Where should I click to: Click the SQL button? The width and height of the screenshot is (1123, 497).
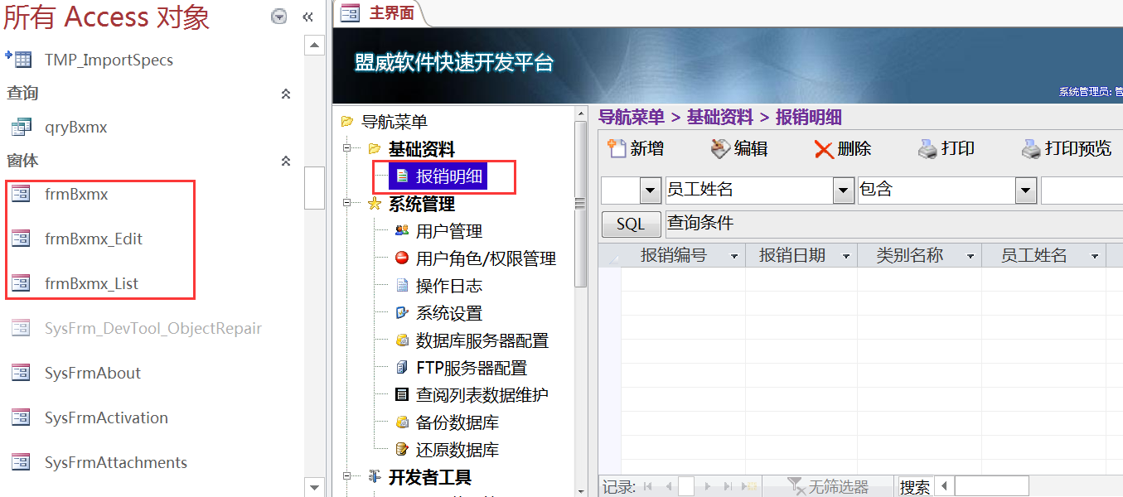(631, 224)
